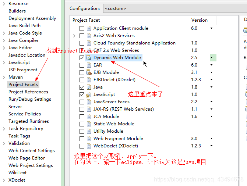Image resolution: width=247 pixels, height=186 pixels.
Task: Expand the Axis2 Web Services facet
Action: 74,36
